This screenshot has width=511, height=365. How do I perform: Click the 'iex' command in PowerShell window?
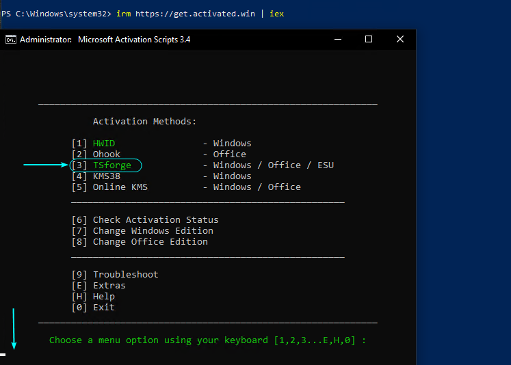coord(276,14)
